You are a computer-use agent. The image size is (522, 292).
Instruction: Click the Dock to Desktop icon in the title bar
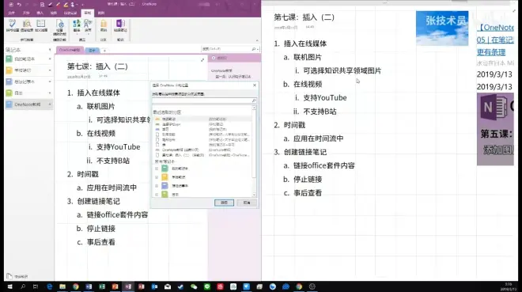(42, 5)
